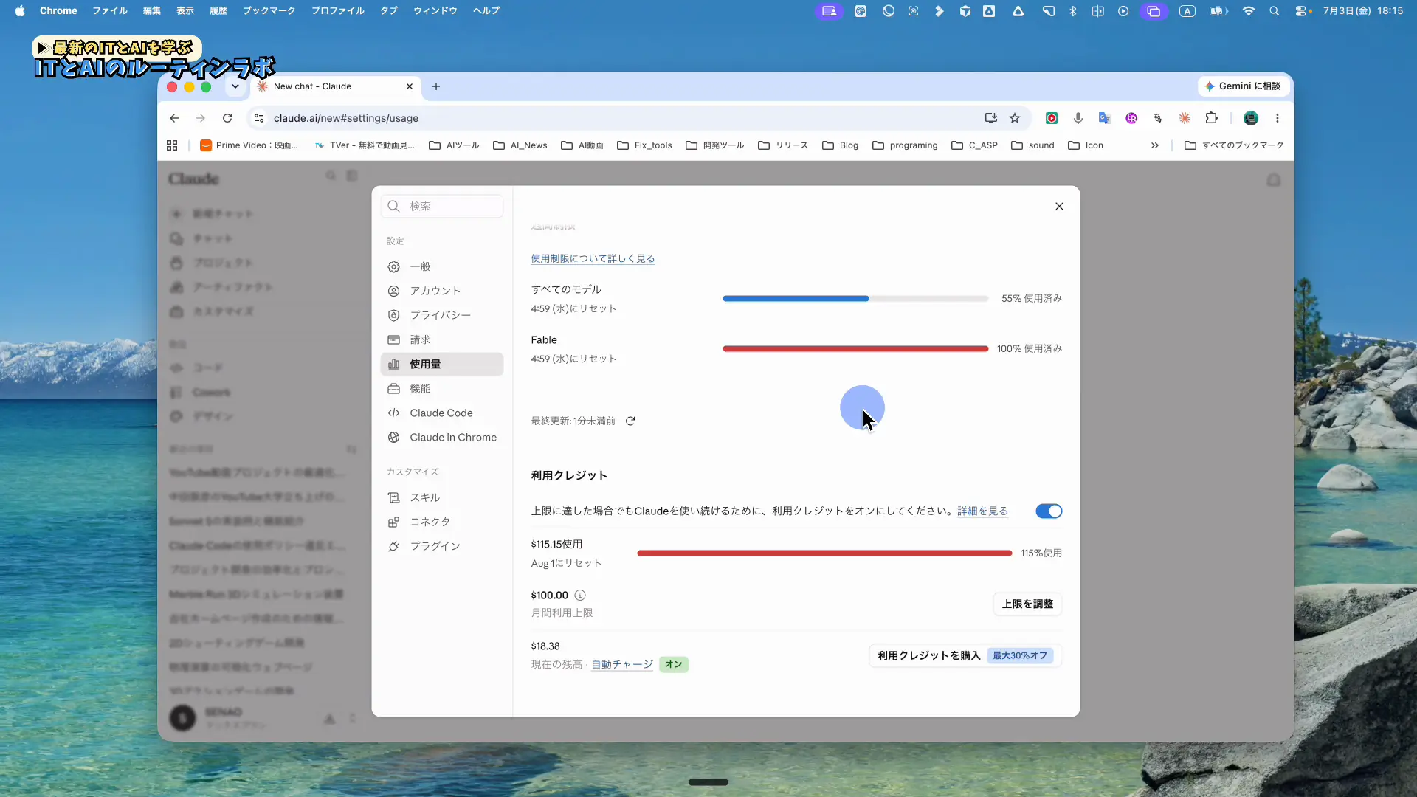Click 利用クレジットを購入 purchase button
Screen dimensions: 1417x797
tap(965, 655)
